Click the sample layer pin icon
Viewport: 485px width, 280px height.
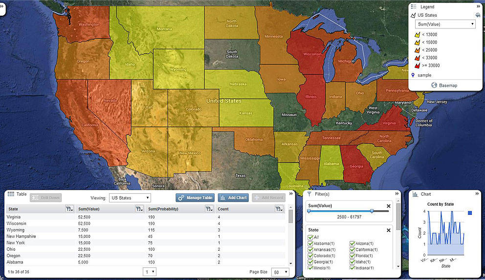(414, 75)
